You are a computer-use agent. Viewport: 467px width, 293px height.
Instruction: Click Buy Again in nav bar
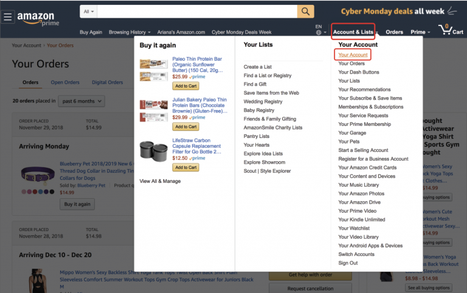tap(91, 32)
